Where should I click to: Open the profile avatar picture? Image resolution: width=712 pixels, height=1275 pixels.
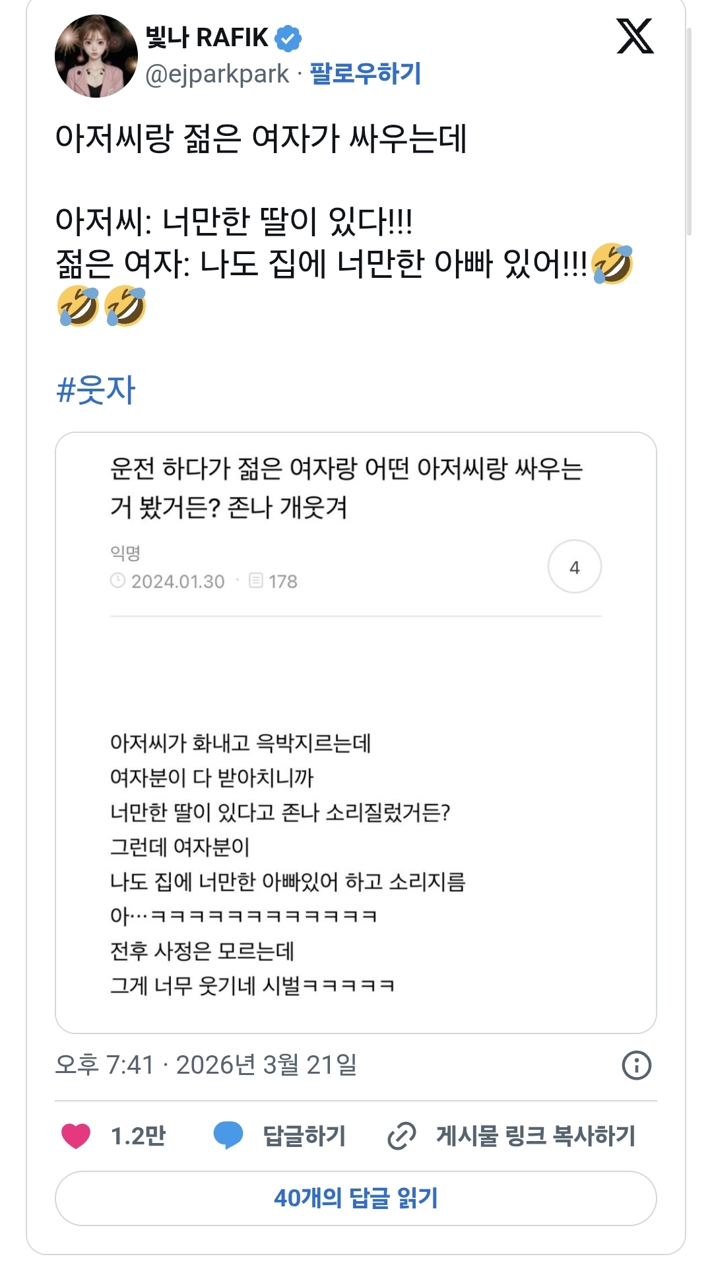coord(96,56)
